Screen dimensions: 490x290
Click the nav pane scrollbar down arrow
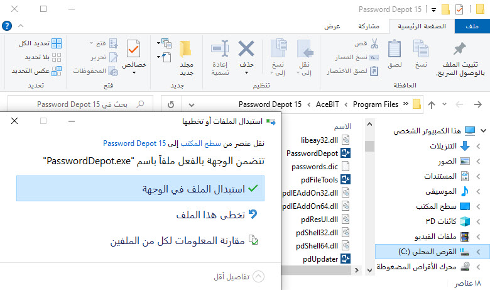click(369, 270)
